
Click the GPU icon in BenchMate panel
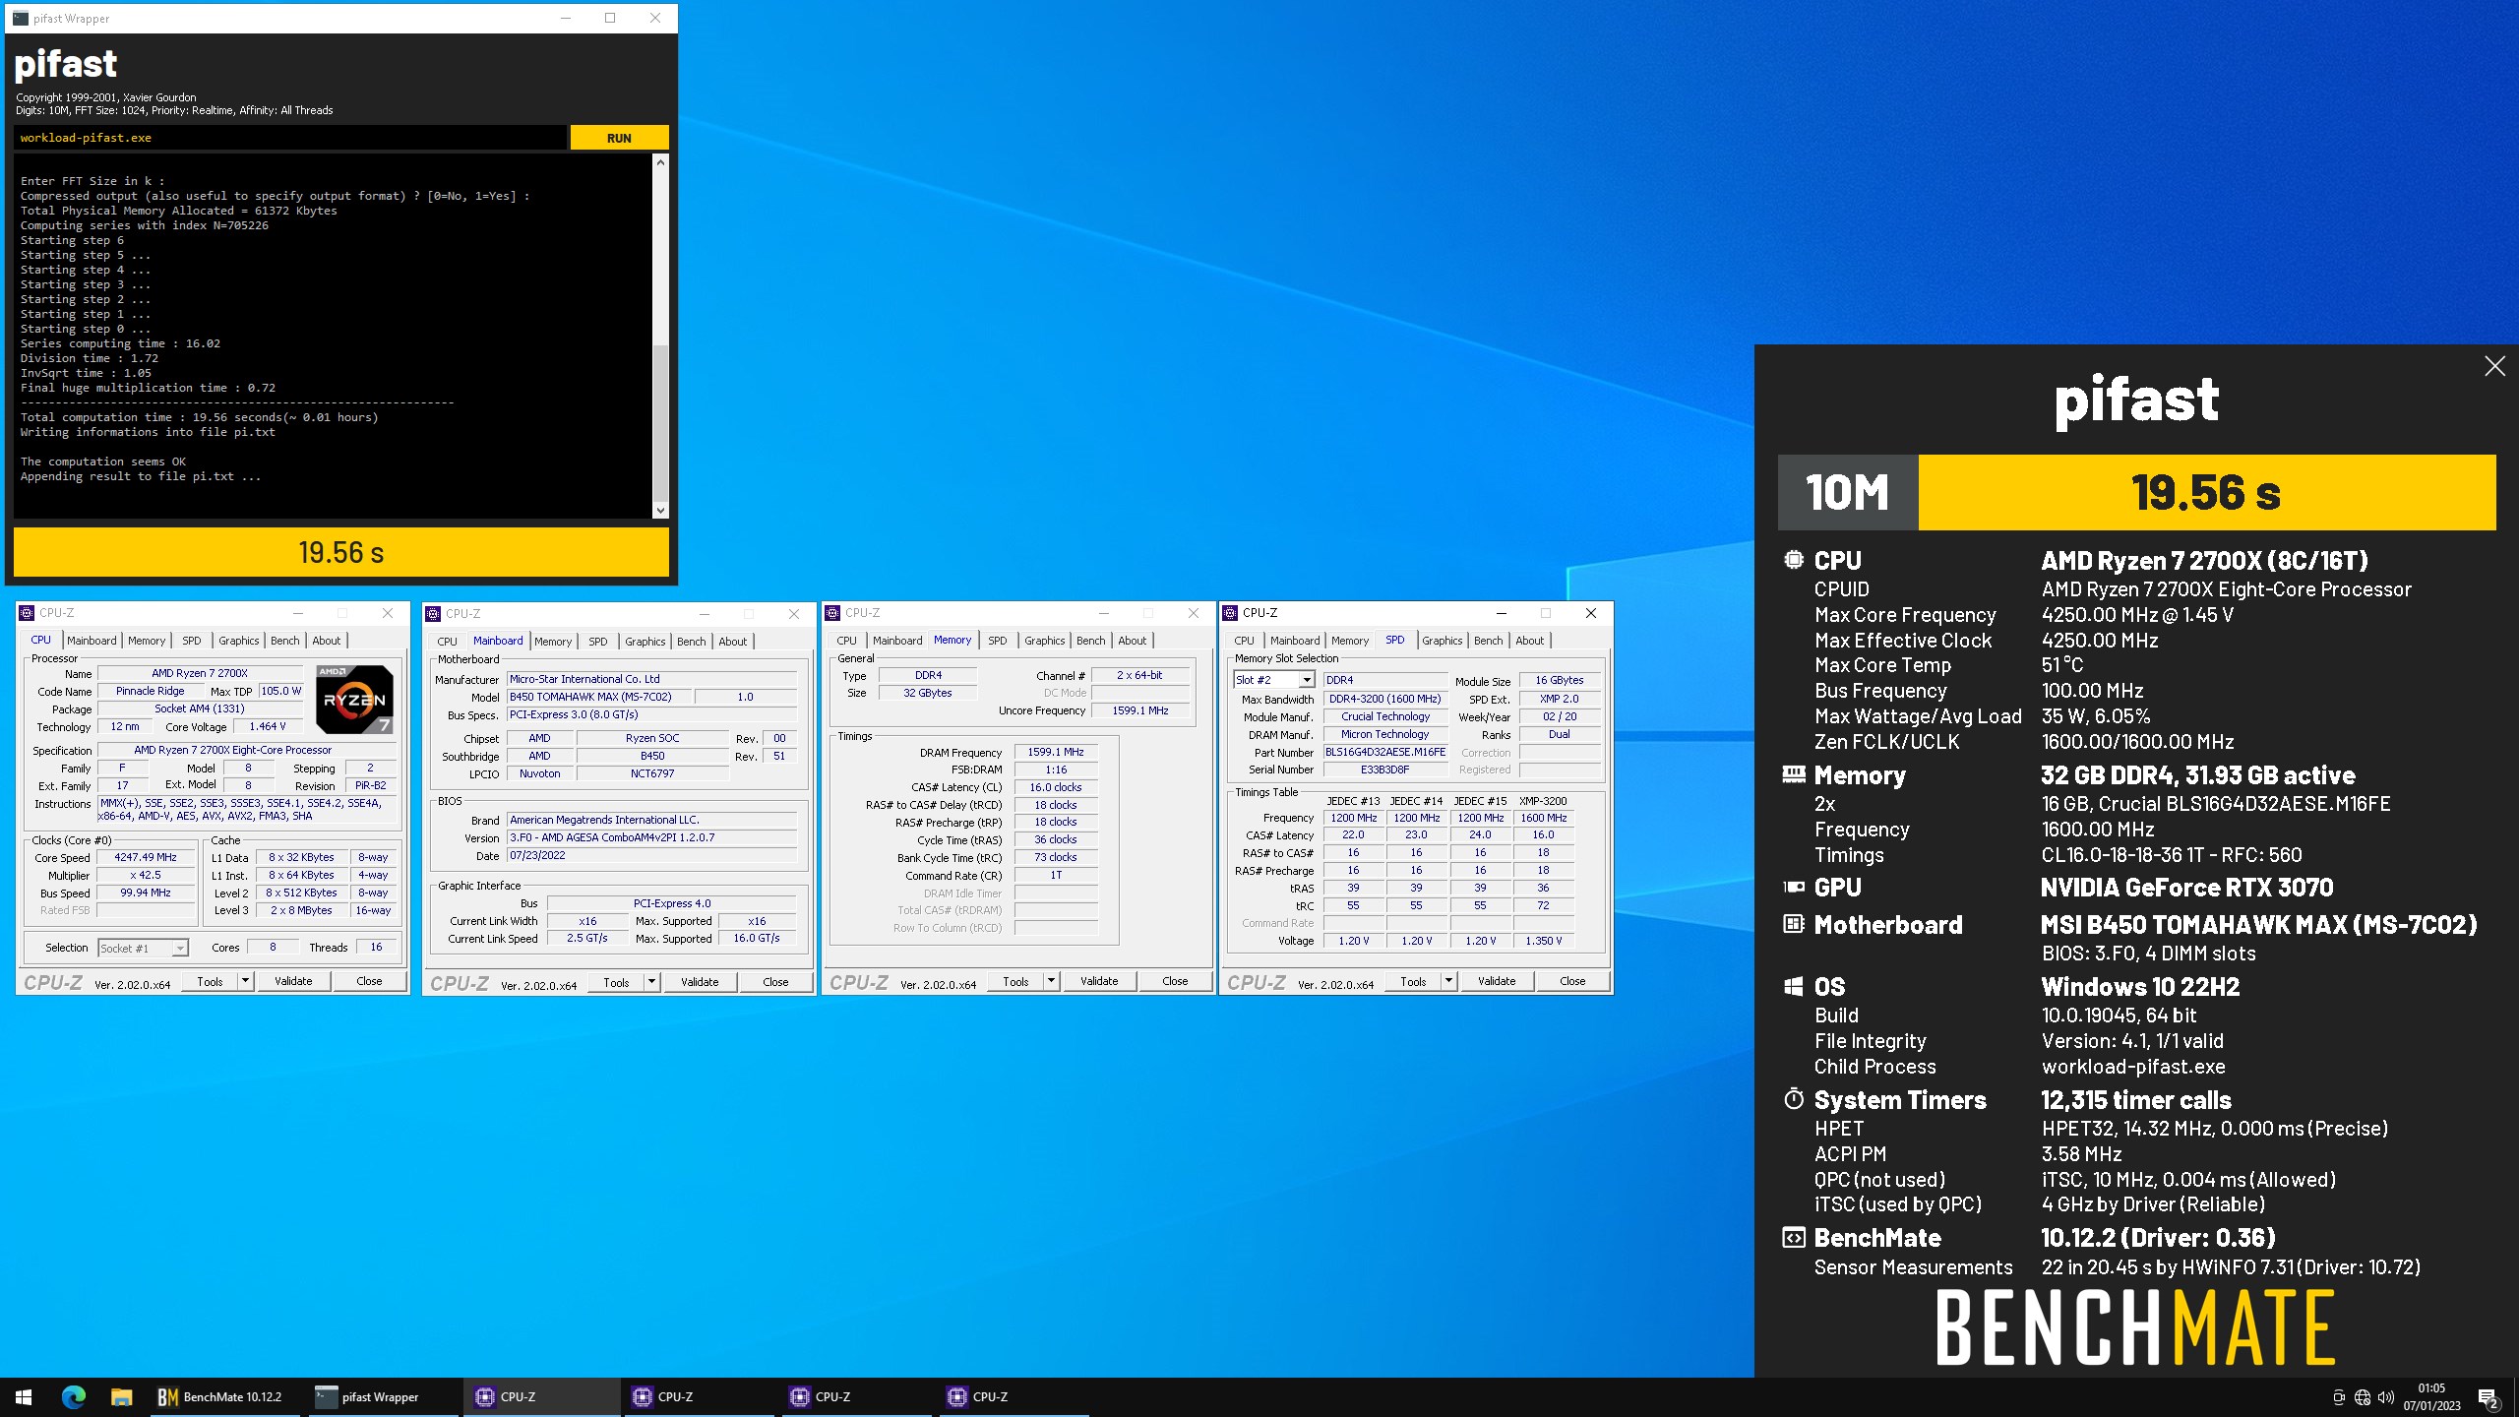[1793, 887]
